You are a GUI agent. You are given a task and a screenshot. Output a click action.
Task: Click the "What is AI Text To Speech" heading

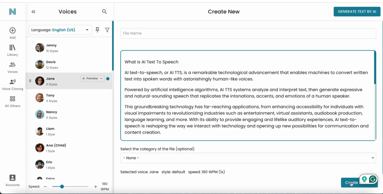(x=151, y=62)
